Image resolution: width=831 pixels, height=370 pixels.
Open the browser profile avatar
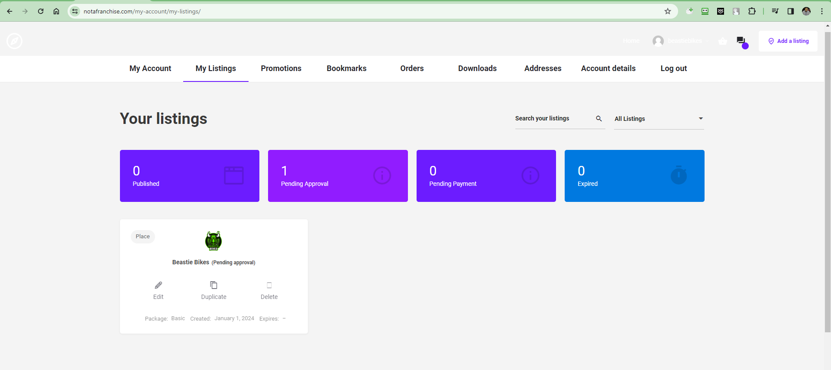(806, 11)
